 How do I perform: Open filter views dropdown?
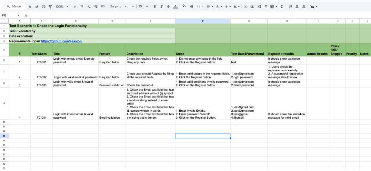pos(274,7)
